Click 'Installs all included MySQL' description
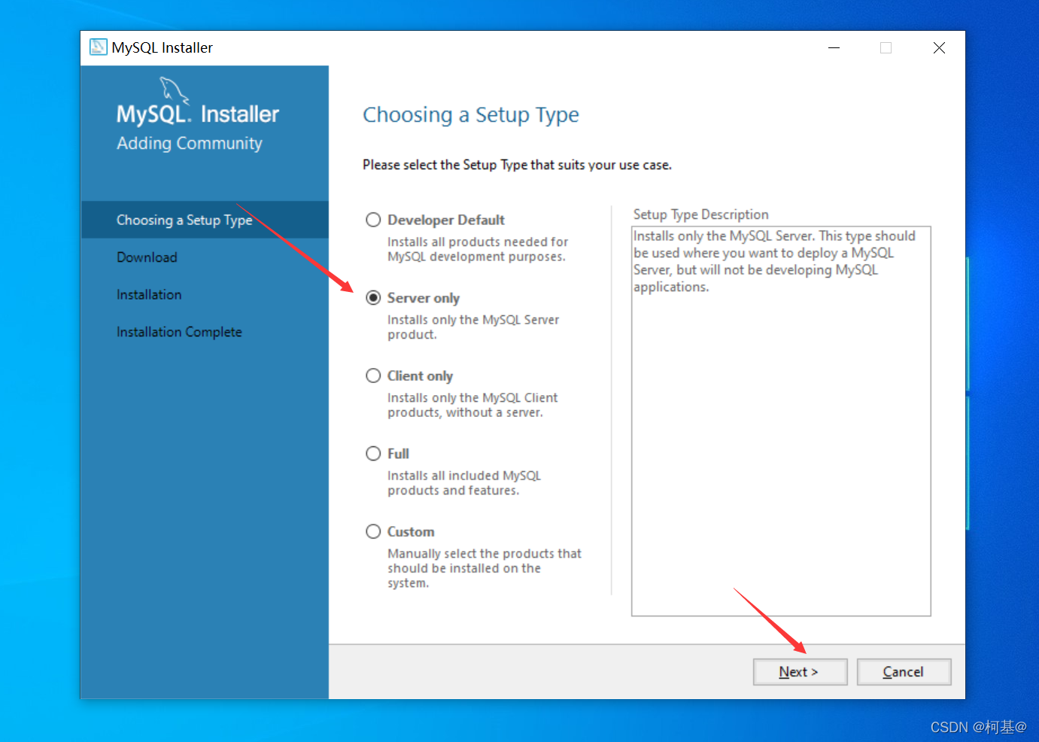This screenshot has width=1039, height=742. pyautogui.click(x=464, y=483)
